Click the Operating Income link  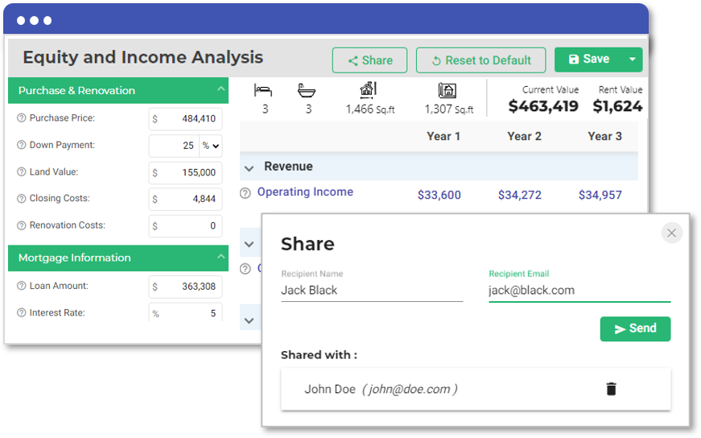305,192
